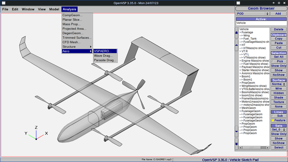Click NoShow under Selection

[279, 75]
